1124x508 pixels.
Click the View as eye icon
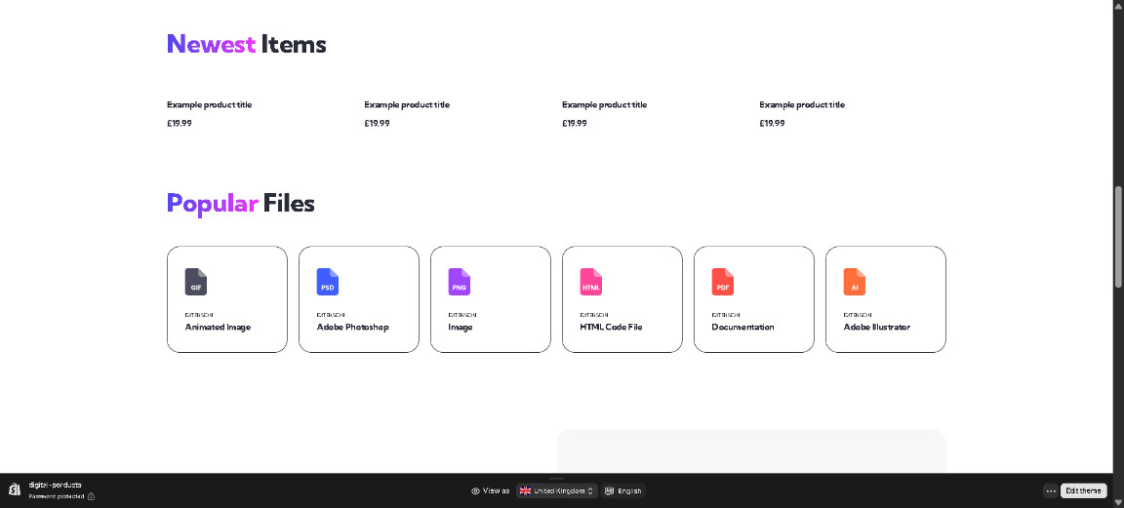(475, 491)
